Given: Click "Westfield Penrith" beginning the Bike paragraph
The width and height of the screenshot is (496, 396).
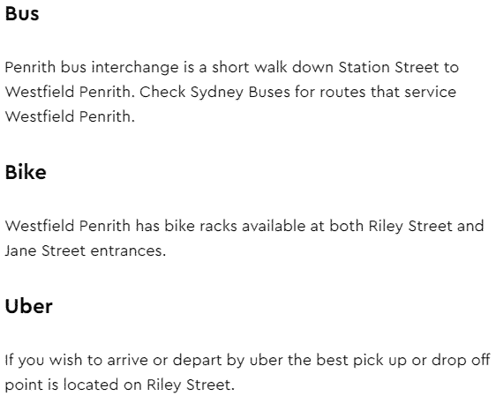Looking at the screenshot, I should [68, 227].
